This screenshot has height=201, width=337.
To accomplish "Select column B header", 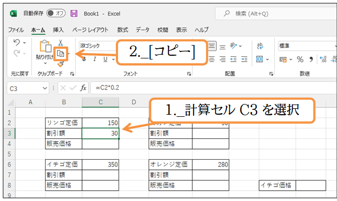I will click(x=64, y=102).
